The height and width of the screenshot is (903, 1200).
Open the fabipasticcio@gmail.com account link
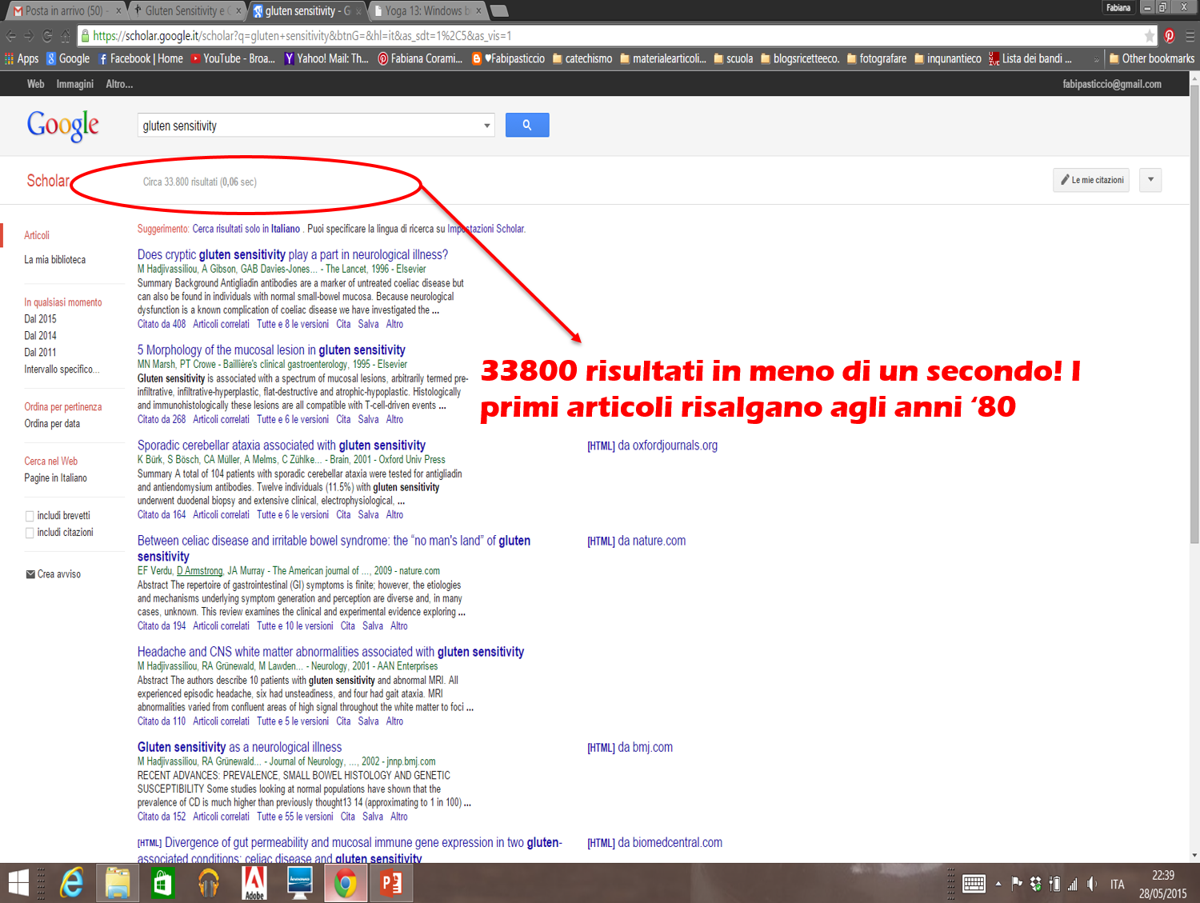click(1112, 84)
